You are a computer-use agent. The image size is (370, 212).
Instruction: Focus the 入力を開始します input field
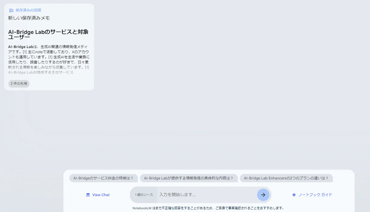point(207,195)
